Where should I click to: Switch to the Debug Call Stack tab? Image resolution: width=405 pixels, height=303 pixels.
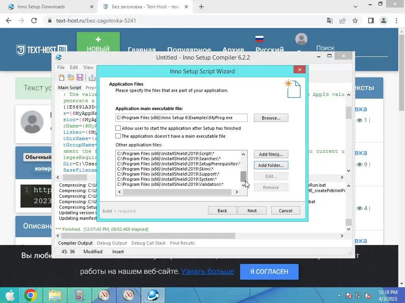148,243
